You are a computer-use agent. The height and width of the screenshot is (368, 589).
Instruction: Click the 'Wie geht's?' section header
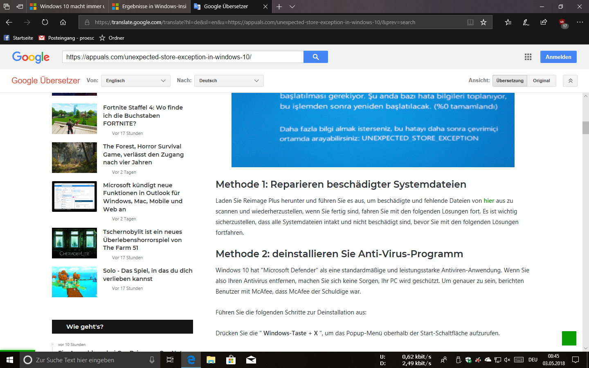pos(122,327)
